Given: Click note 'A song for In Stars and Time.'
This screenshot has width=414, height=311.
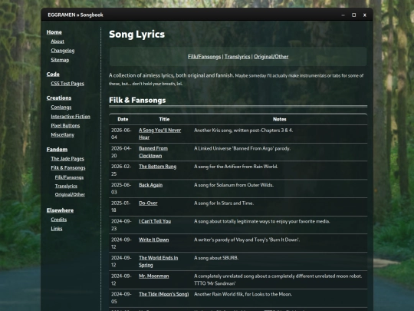Looking at the screenshot, I should [x=224, y=203].
